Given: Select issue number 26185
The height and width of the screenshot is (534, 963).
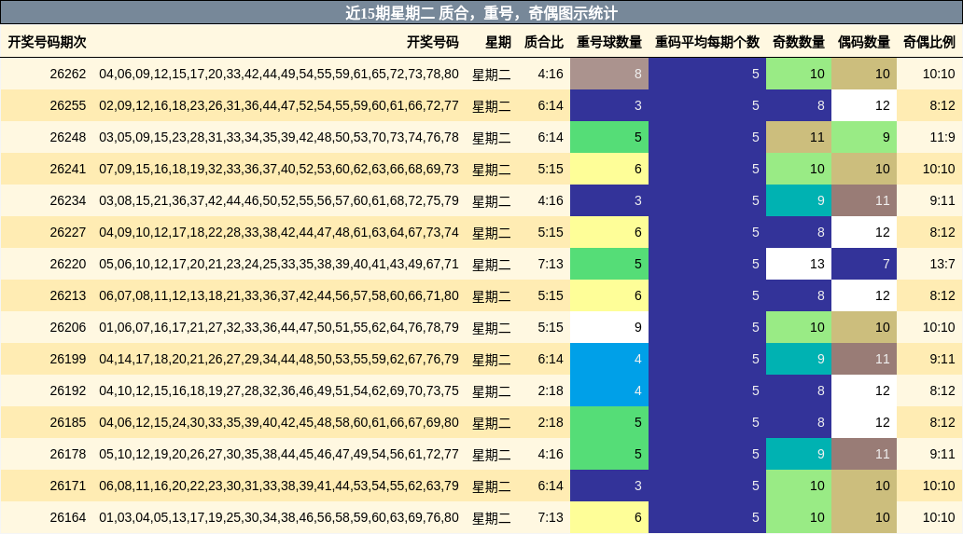Looking at the screenshot, I should coord(68,422).
